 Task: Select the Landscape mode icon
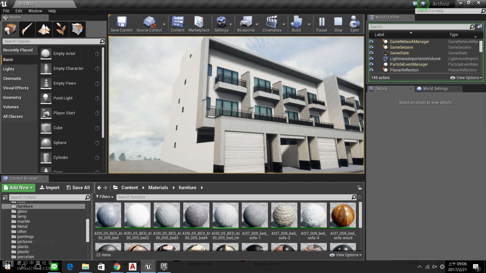coord(44,29)
